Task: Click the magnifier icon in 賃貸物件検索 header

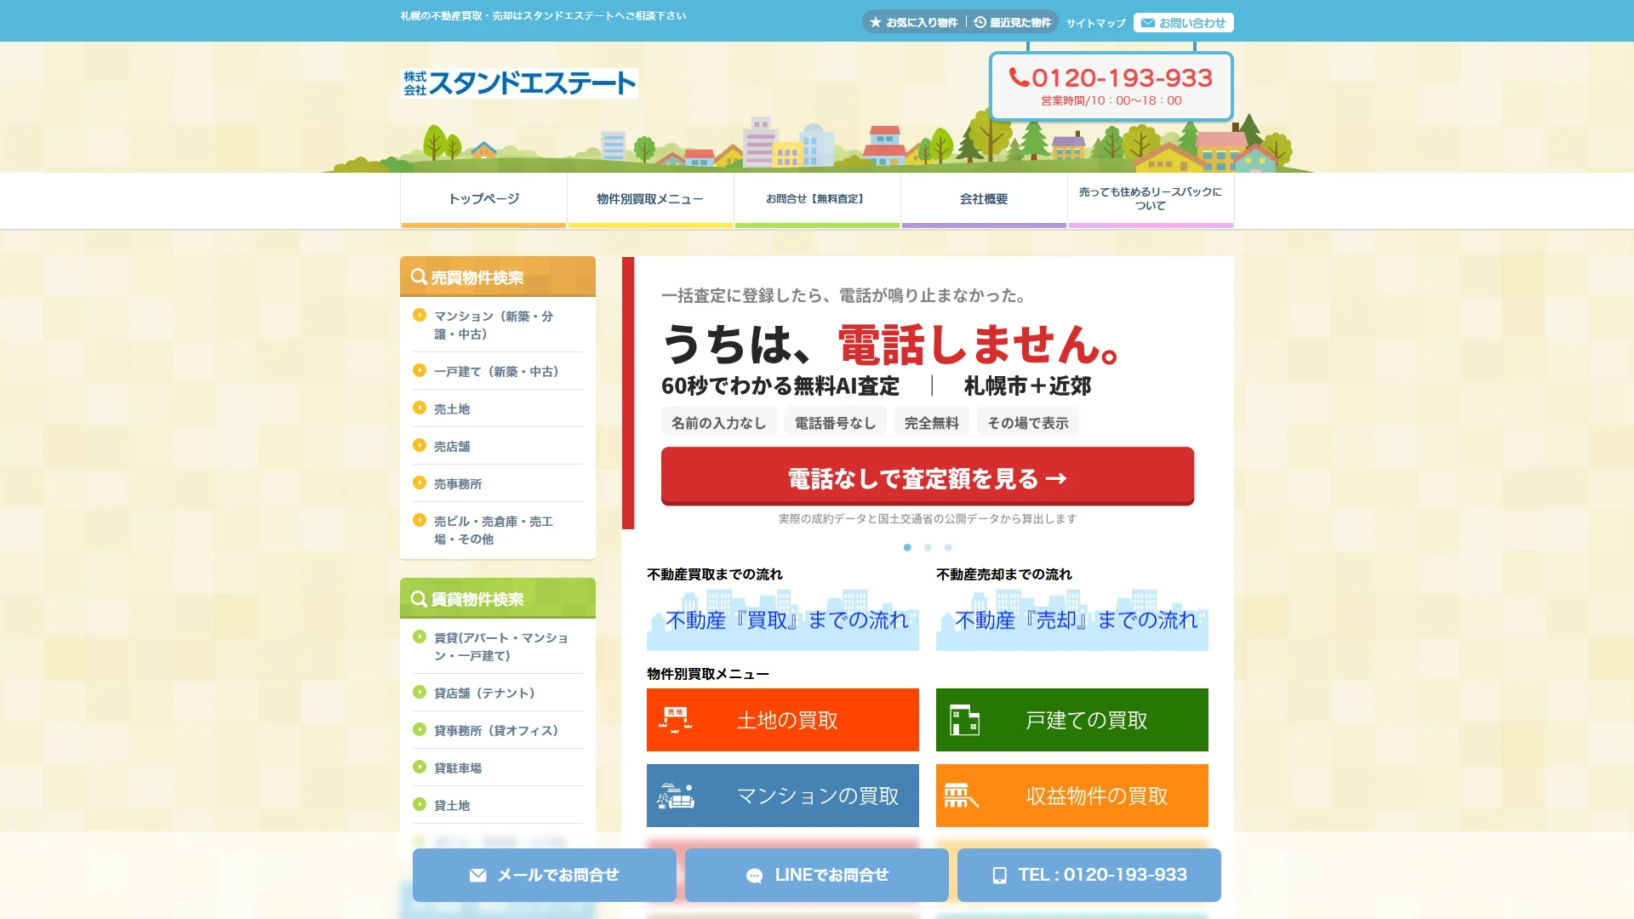Action: (419, 599)
